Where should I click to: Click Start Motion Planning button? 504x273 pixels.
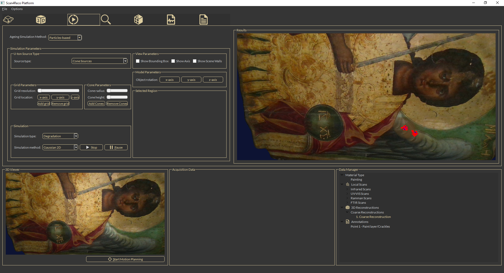125,259
